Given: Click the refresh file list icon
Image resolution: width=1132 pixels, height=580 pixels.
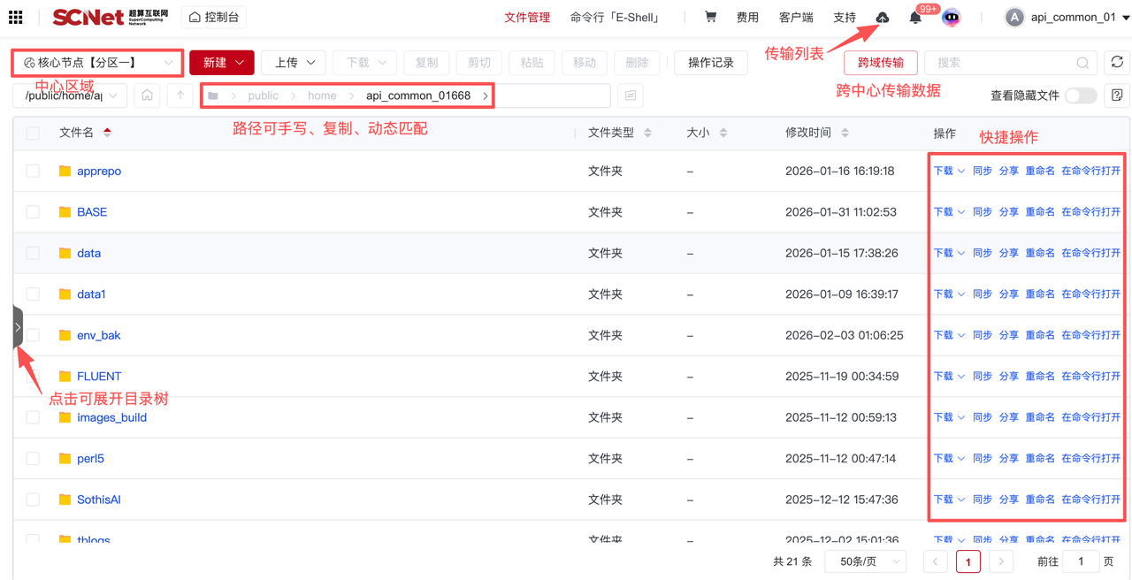Looking at the screenshot, I should point(1117,63).
